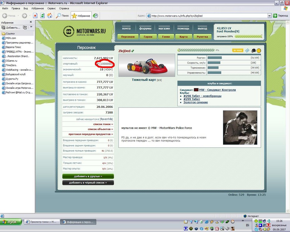Click the user avatar photo
The image size is (290, 232).
click(240, 128)
